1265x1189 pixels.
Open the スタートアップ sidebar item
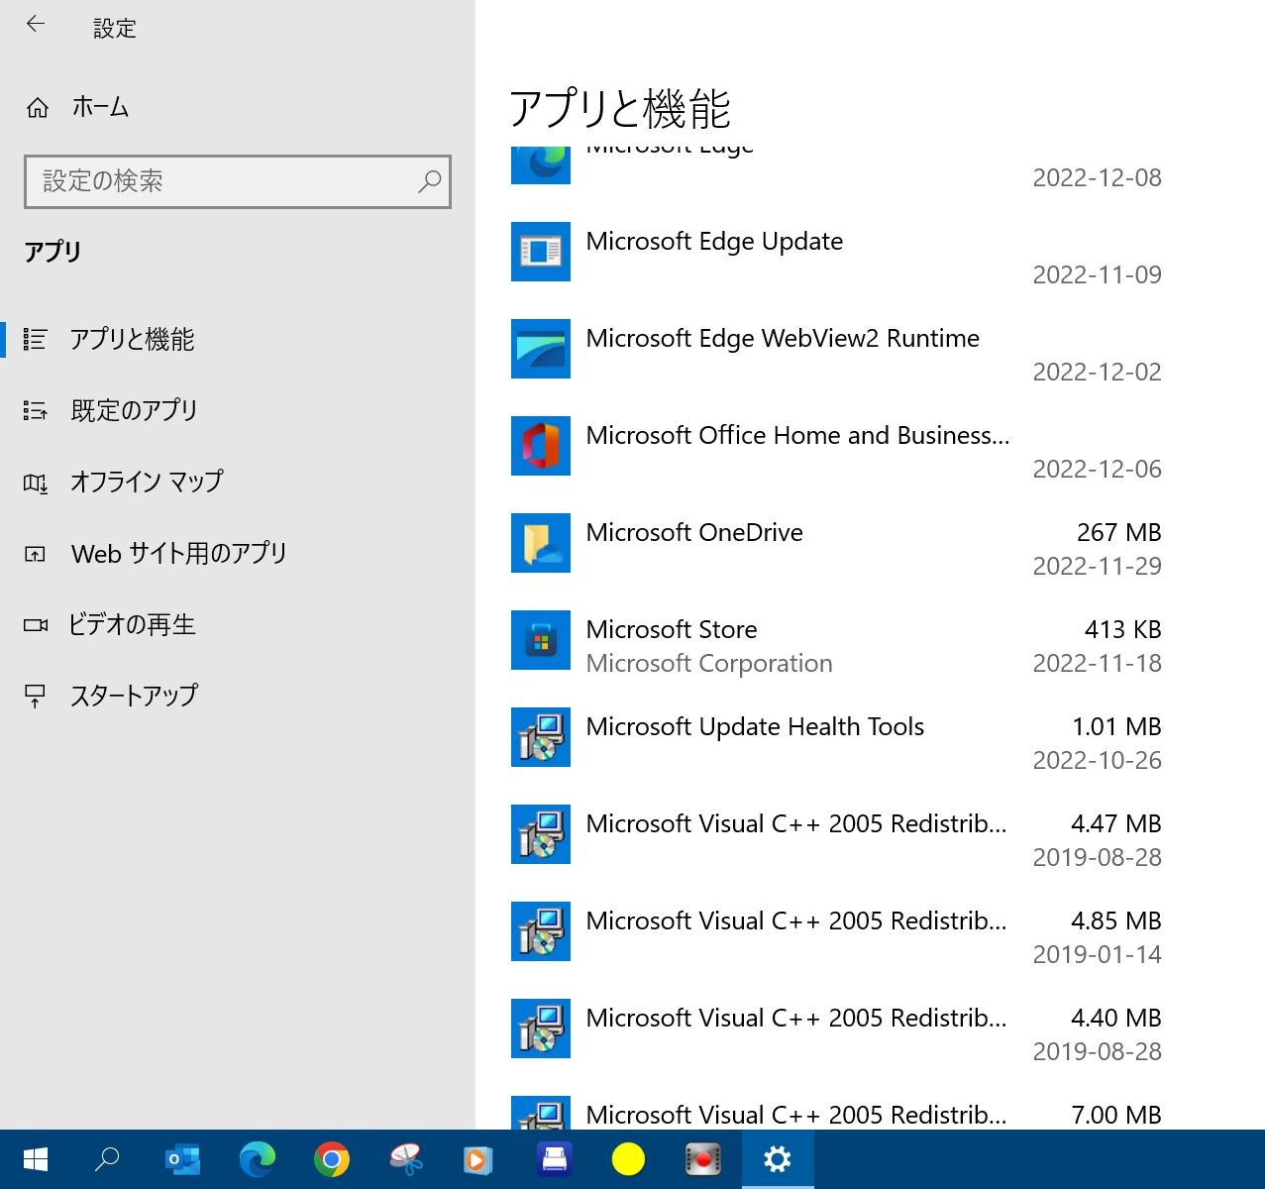(134, 696)
